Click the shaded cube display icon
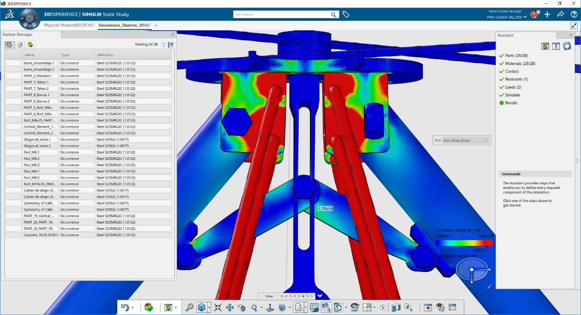The height and width of the screenshot is (315, 581). point(282,308)
